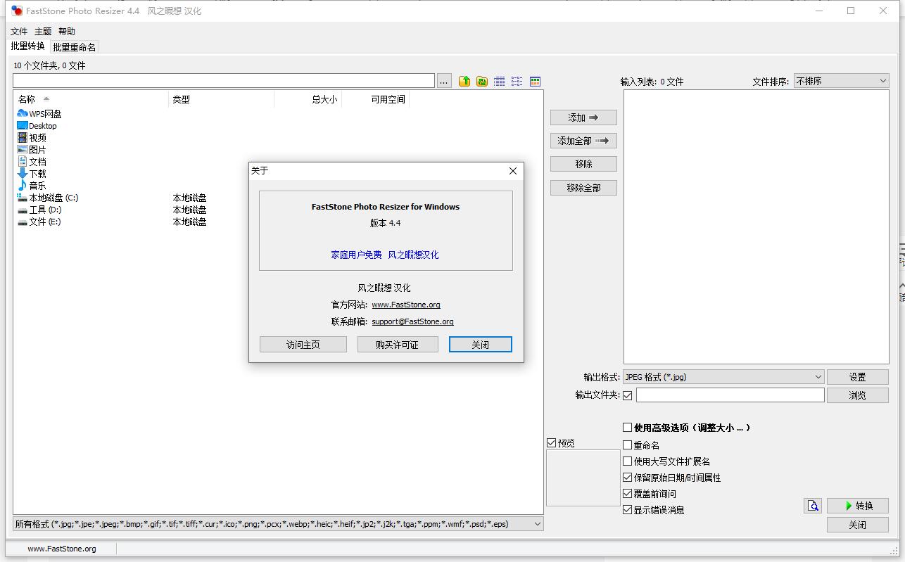The height and width of the screenshot is (562, 905).
Task: Enable 使用高级选项 (调整大小) checkbox
Action: 628,427
